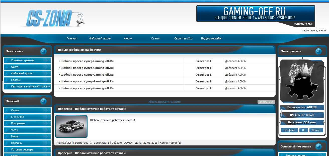Image resolution: width=329 pixels, height=156 pixels.
Task: Click the ADMIN profile avatar image
Action: tap(302, 81)
